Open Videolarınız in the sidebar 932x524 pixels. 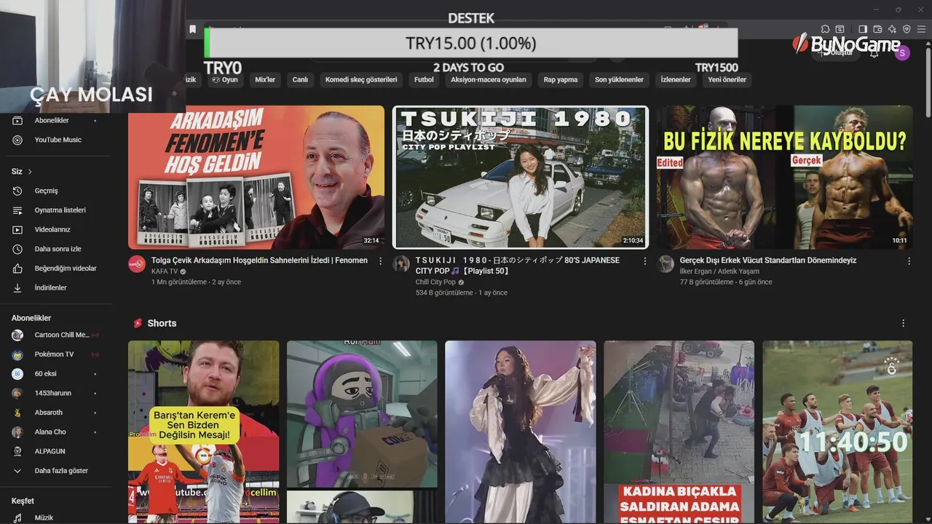click(56, 229)
